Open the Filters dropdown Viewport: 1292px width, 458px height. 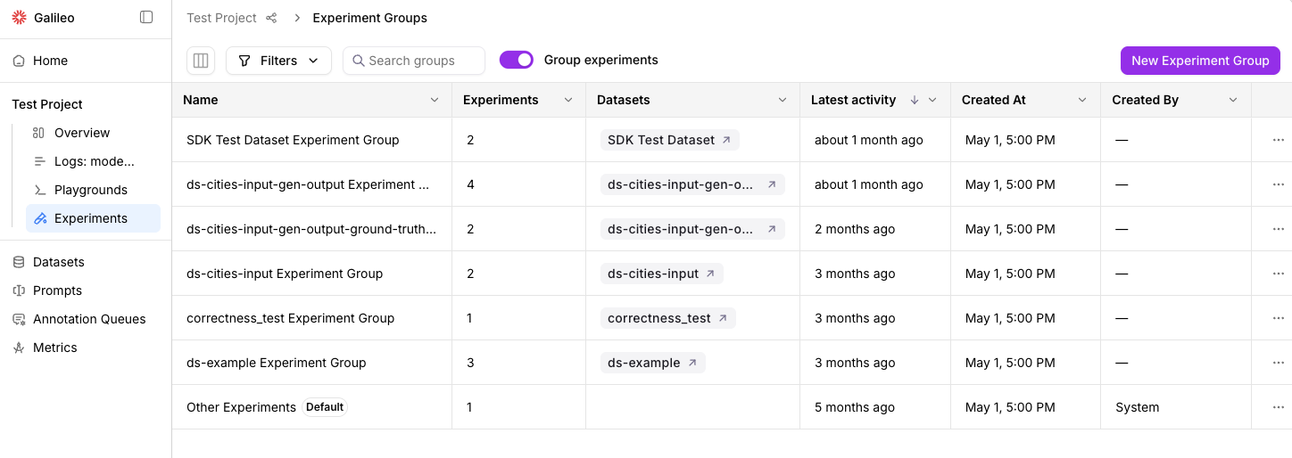(278, 61)
